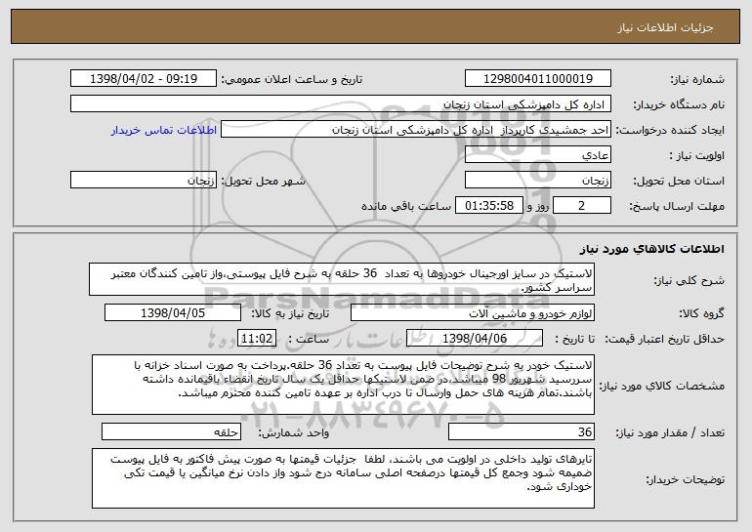Click the quantity field showing 36
The width and height of the screenshot is (752, 532).
point(522,431)
